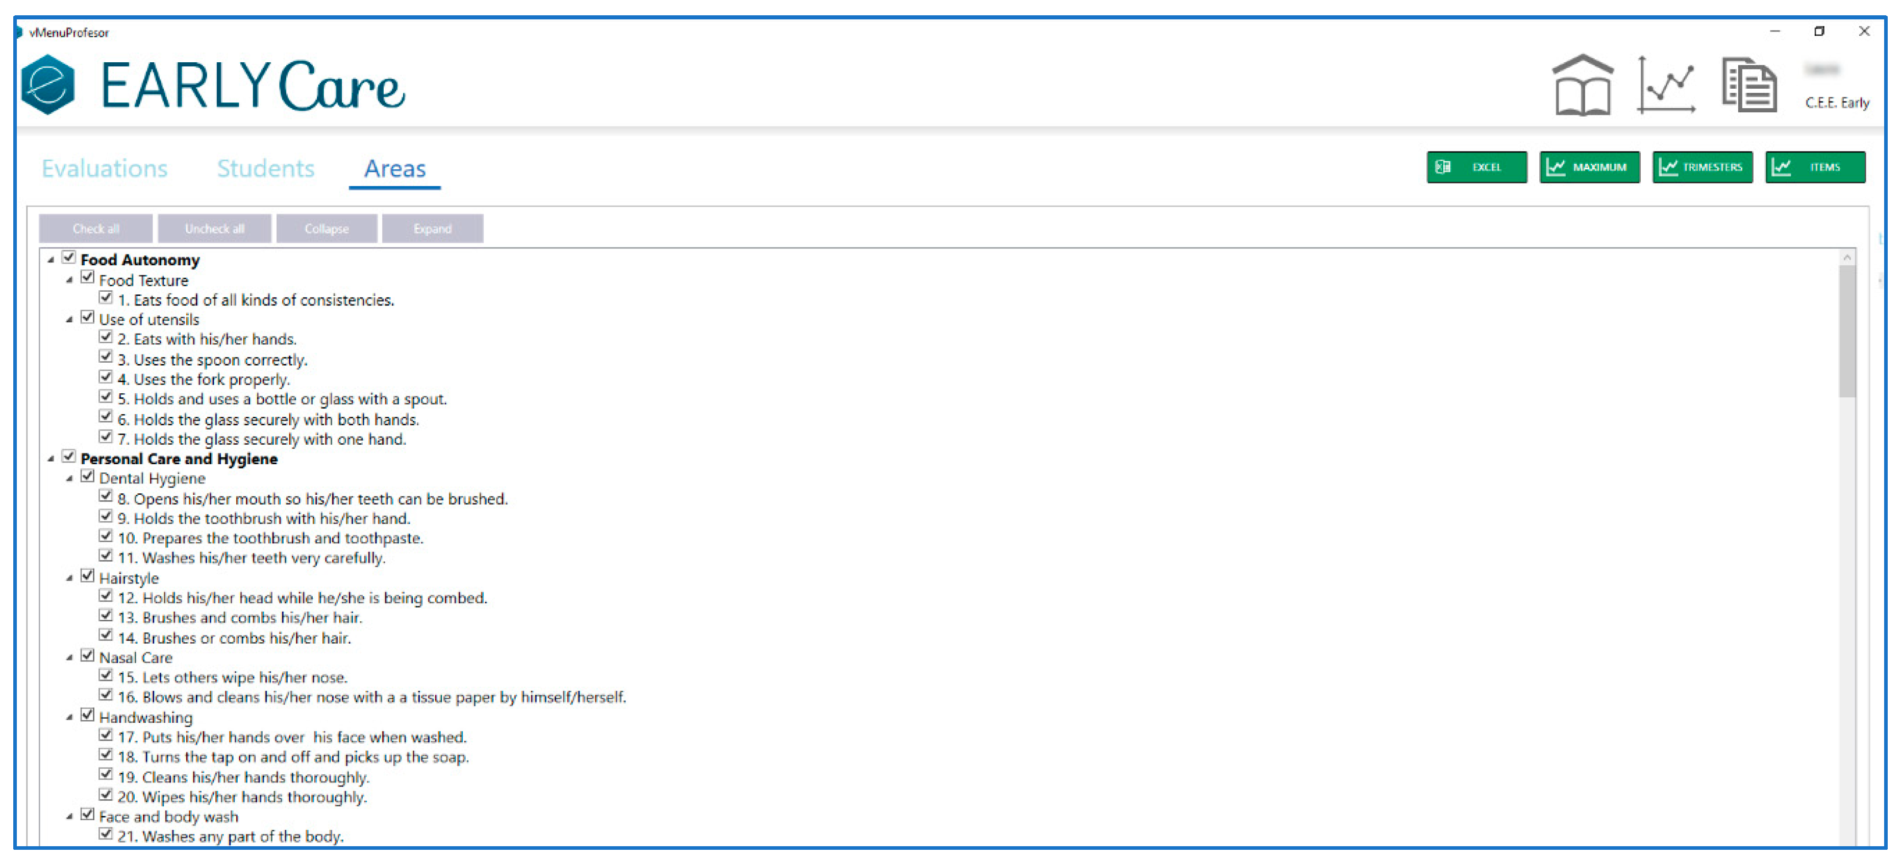Image resolution: width=1902 pixels, height=861 pixels.
Task: Switch to the Evaluations tab
Action: pyautogui.click(x=104, y=168)
